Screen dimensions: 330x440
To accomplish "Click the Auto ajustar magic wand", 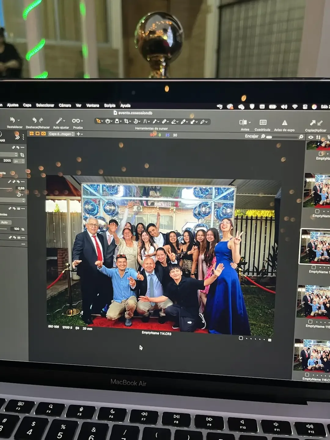I will 59,121.
